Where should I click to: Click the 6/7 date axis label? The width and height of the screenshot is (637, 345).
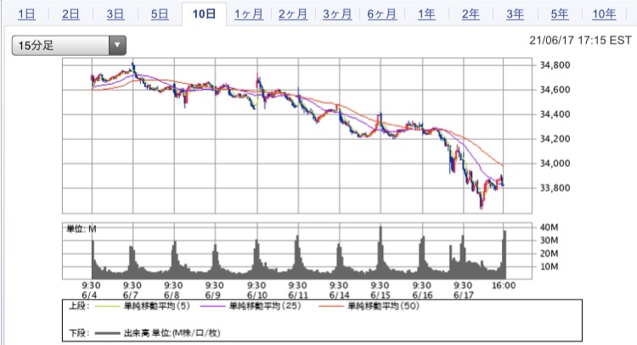pos(131,295)
